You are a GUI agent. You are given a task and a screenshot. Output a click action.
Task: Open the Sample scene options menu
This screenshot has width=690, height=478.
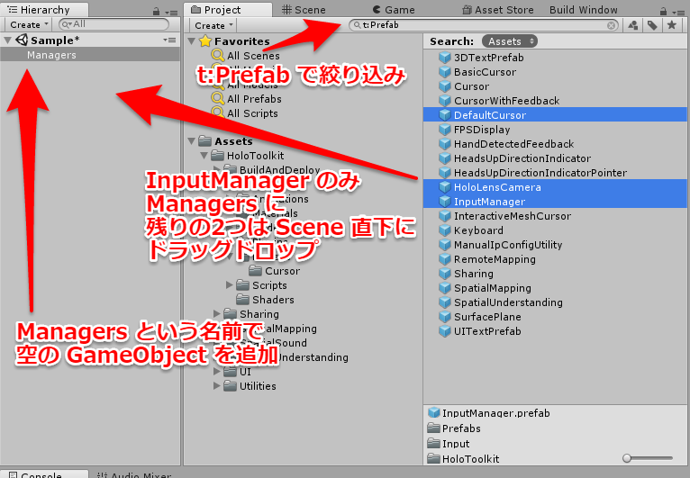pos(169,40)
